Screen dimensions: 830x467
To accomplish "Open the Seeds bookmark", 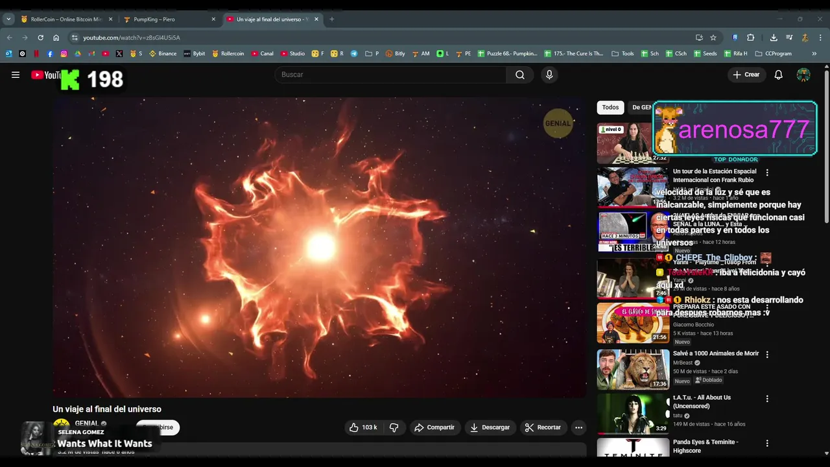I will (x=705, y=54).
